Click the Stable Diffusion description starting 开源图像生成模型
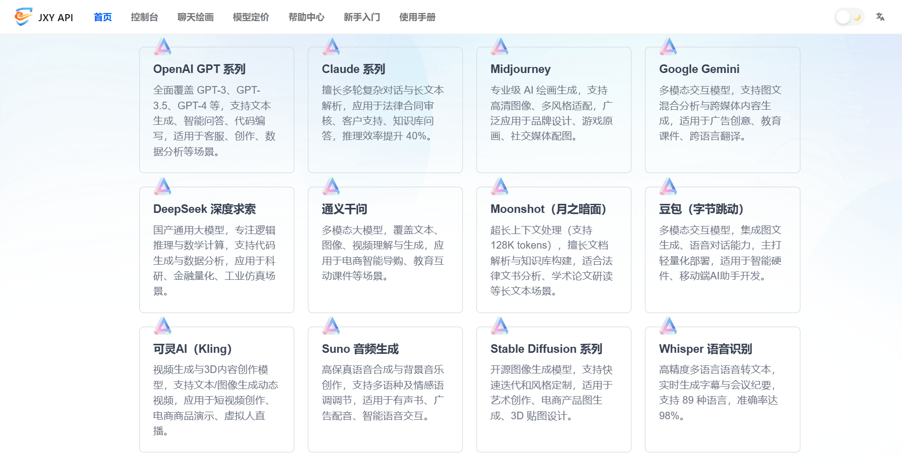 tap(552, 393)
